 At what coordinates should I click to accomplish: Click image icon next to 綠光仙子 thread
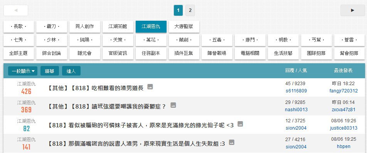[240, 124]
